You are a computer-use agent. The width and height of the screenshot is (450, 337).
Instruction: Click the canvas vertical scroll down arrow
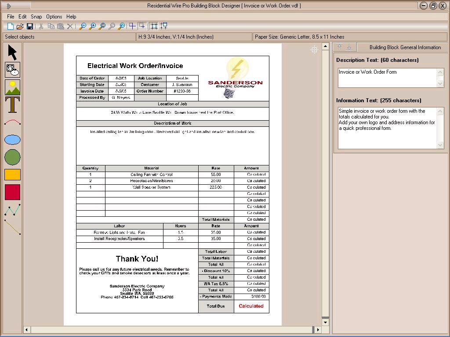pyautogui.click(x=325, y=323)
